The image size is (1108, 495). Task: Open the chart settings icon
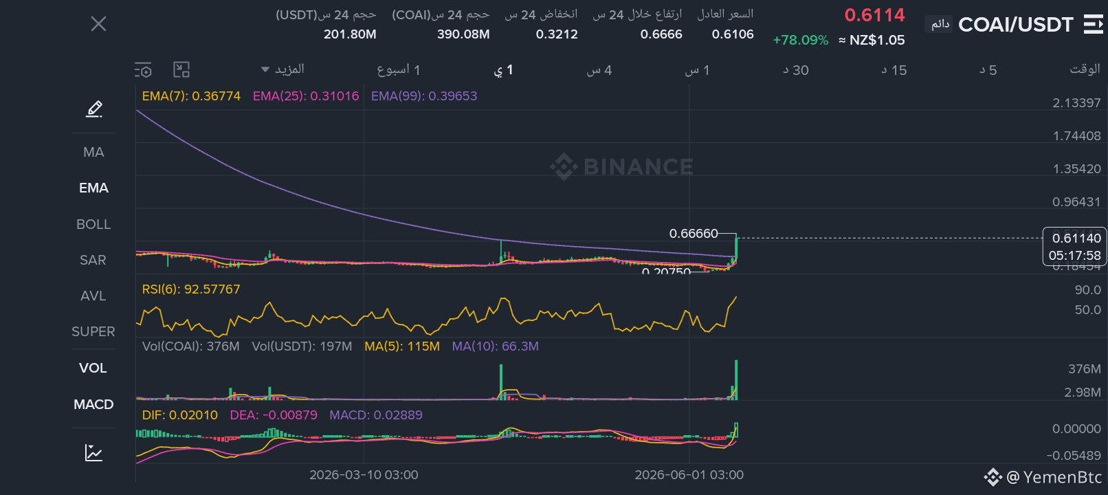click(x=143, y=70)
